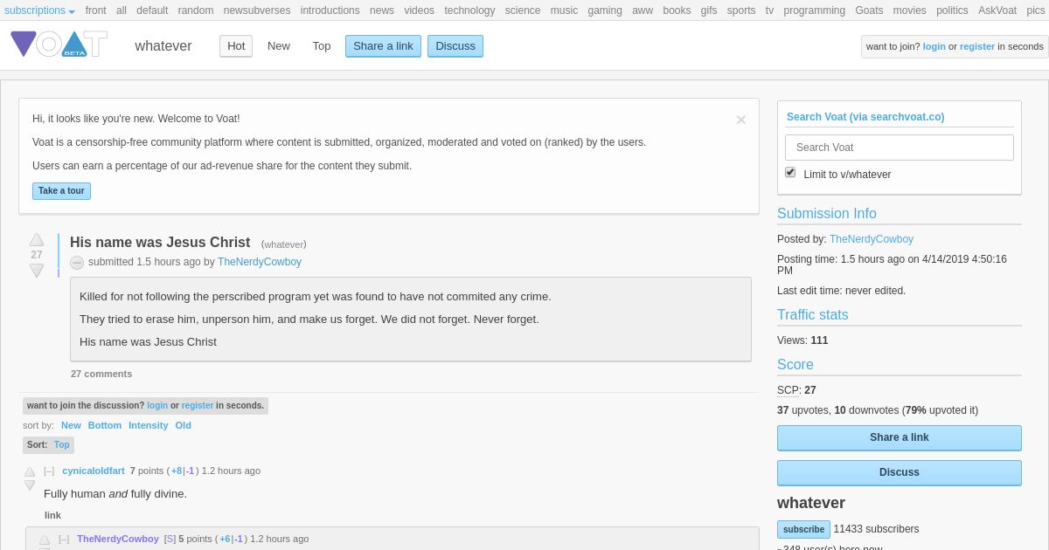Downvote the Jesus Christ submission
Viewport: 1049px width, 550px height.
coord(37,271)
